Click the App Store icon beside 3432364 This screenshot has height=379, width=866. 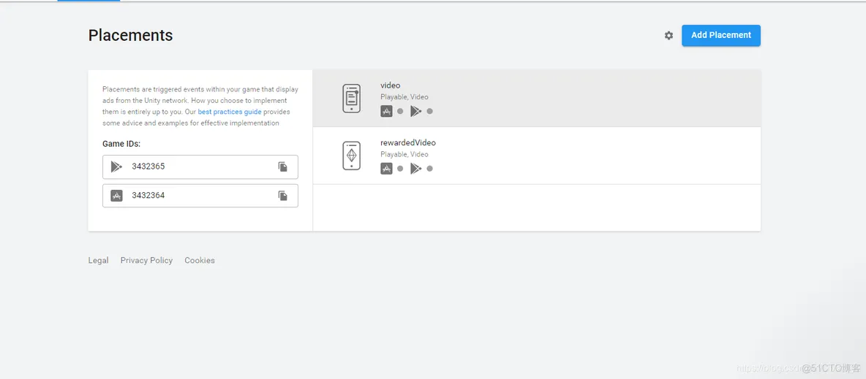116,195
